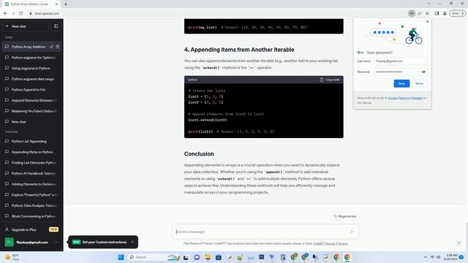Open the Block Commenting in Python chat

(x=31, y=216)
